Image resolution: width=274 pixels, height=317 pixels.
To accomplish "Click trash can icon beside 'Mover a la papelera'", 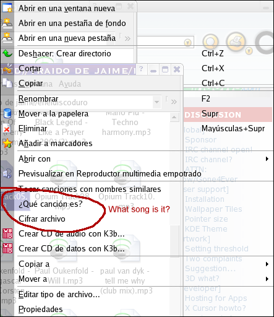I will [7, 113].
